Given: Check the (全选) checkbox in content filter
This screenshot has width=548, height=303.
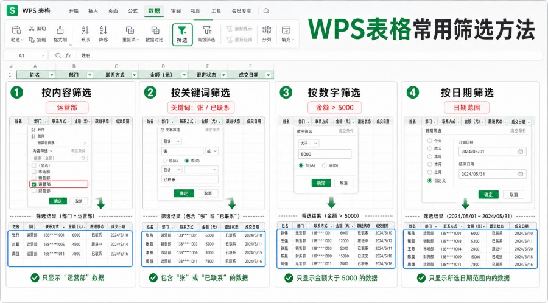Looking at the screenshot, I should [34, 165].
